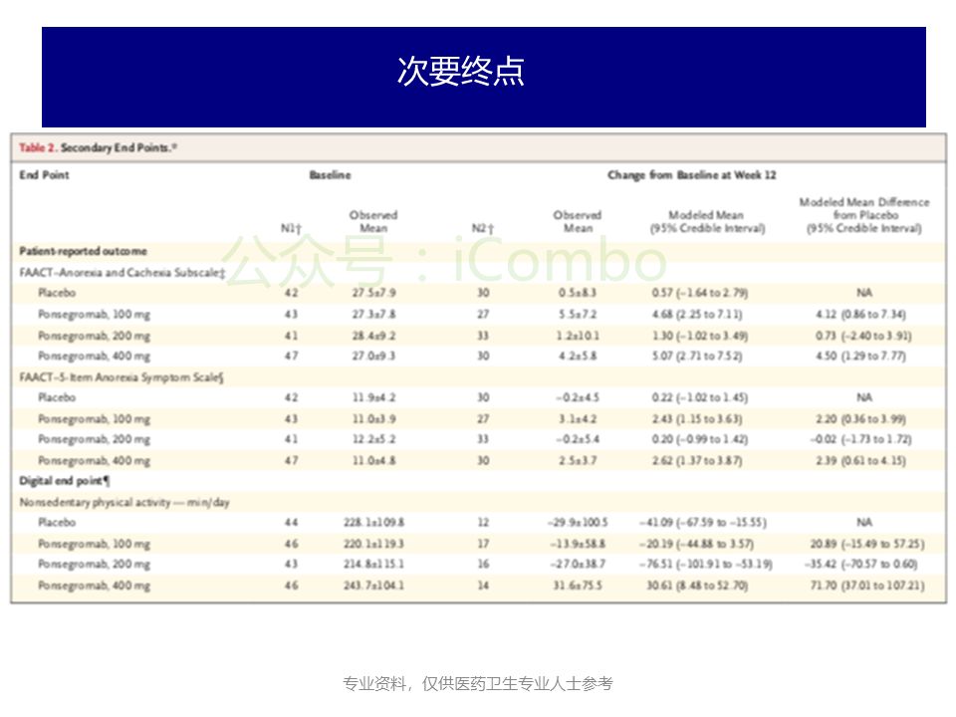Click baseline mean value 27.0±9.3

click(373, 356)
